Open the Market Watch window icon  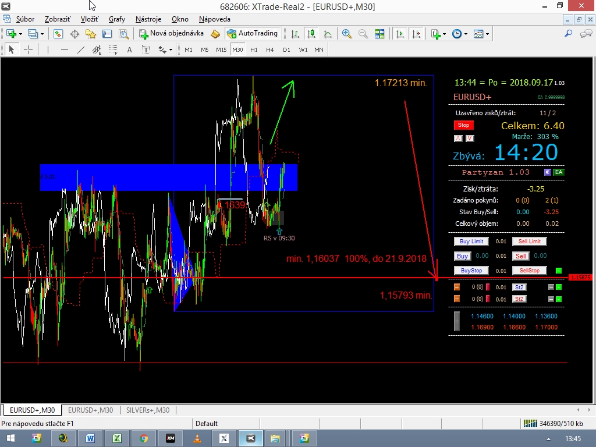[58, 34]
